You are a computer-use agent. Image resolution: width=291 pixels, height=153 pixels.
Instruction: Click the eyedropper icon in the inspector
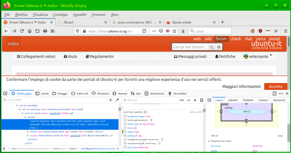click(x=117, y=100)
